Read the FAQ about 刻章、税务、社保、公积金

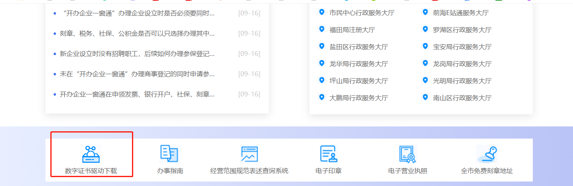click(x=137, y=33)
